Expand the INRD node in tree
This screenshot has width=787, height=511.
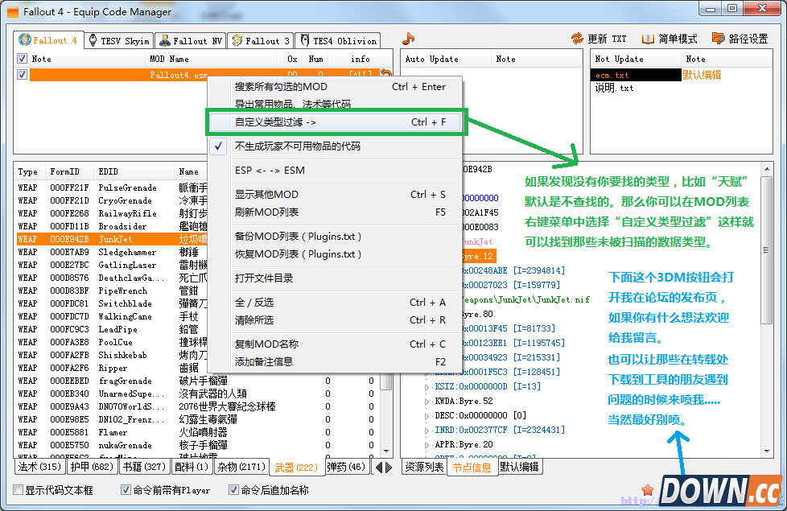coord(427,431)
